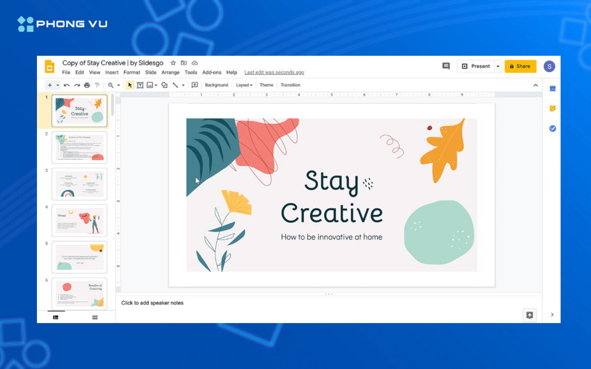Open Google Tasks in the side panel
The height and width of the screenshot is (369, 591).
[x=552, y=129]
